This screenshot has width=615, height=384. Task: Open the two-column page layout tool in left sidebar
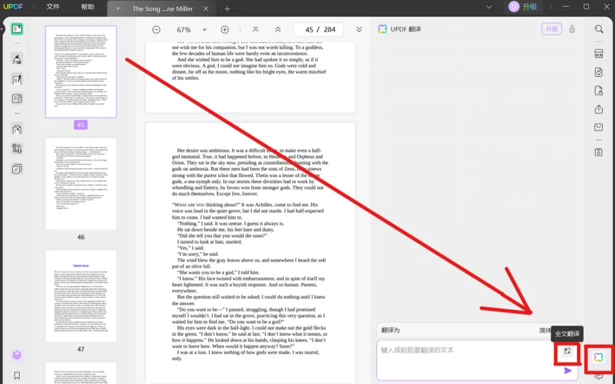click(x=17, y=99)
